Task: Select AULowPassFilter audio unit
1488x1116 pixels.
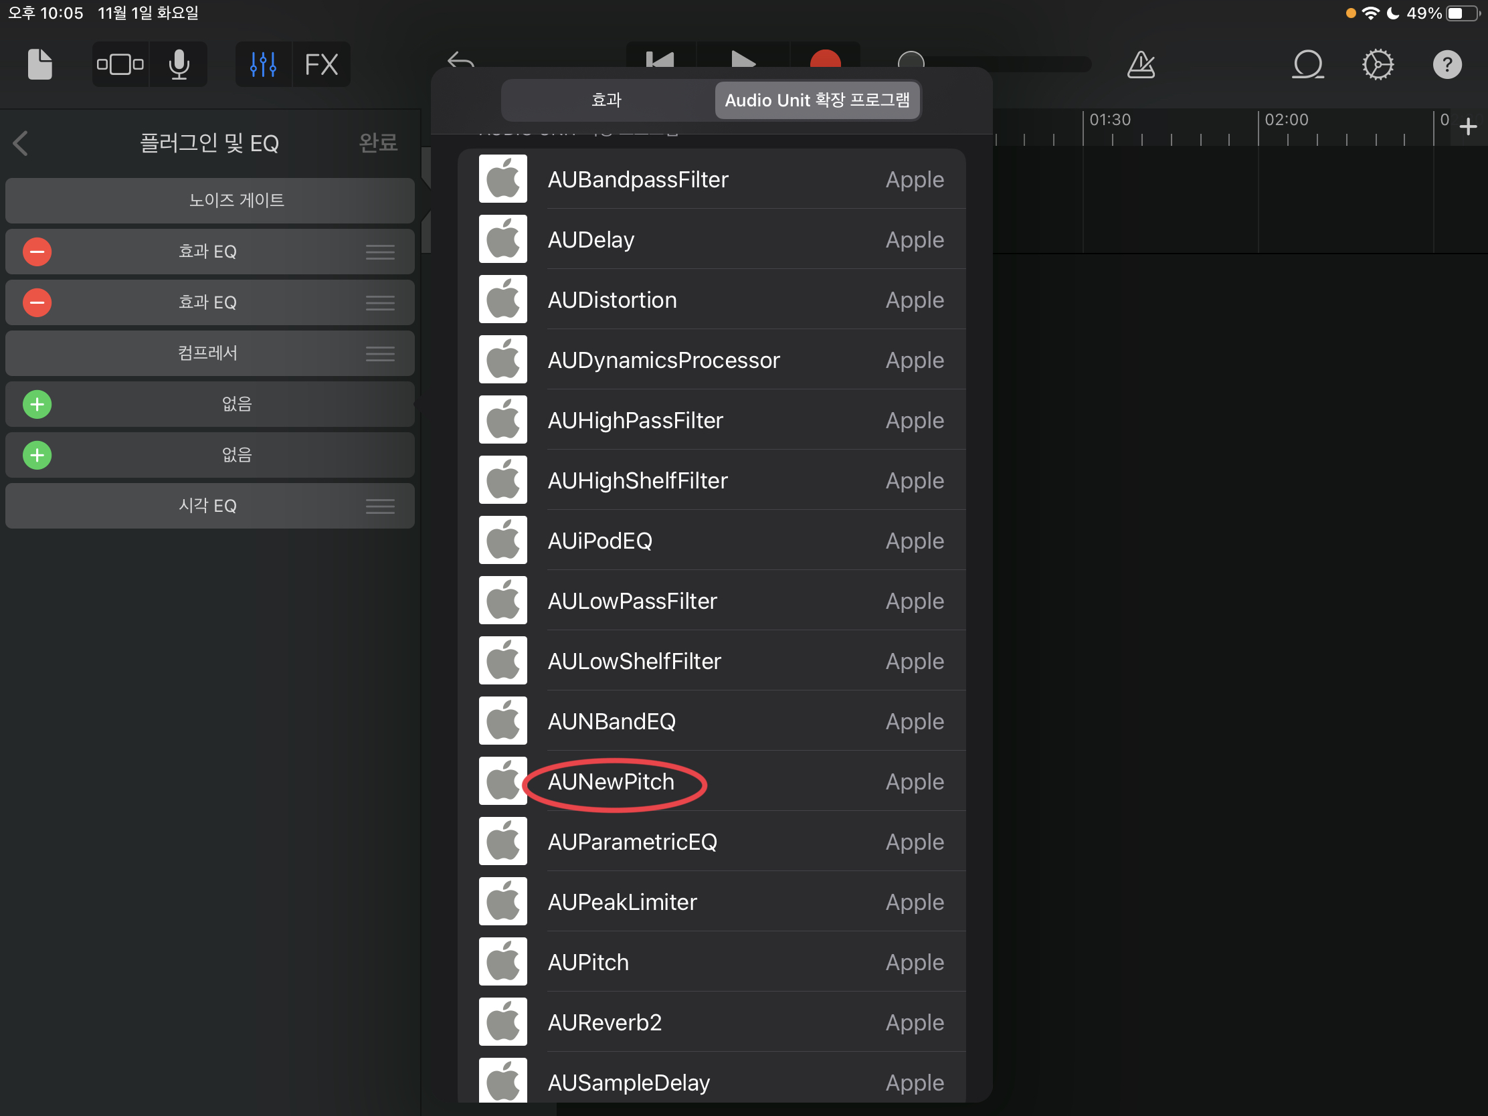Action: click(x=712, y=601)
